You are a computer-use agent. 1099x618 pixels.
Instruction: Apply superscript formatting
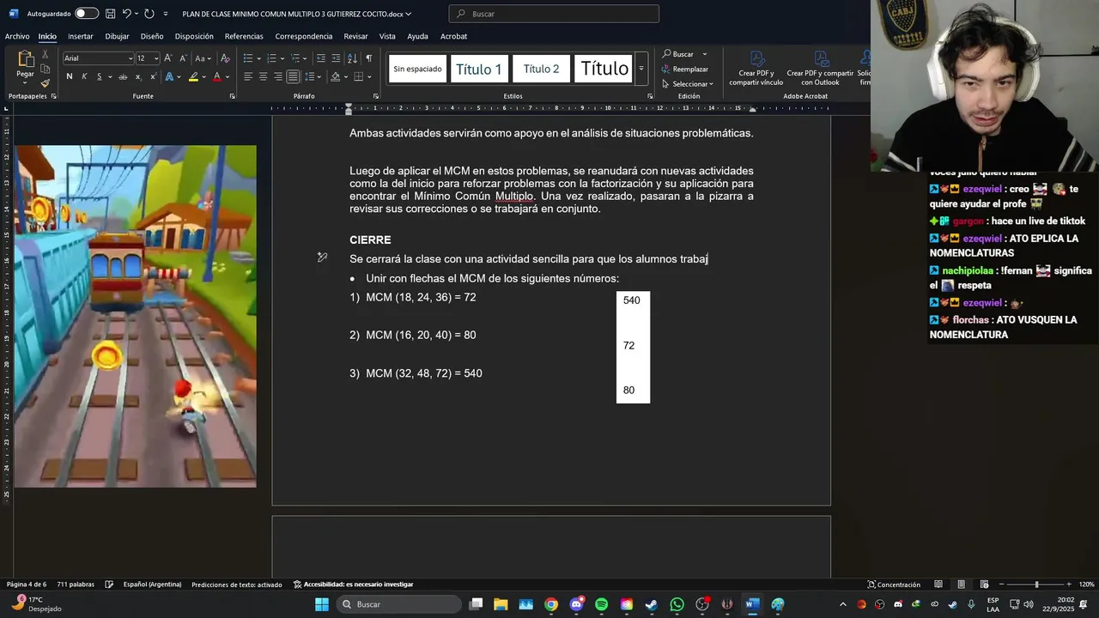pos(152,76)
